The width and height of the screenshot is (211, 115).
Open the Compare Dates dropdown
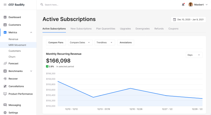(x=80, y=43)
